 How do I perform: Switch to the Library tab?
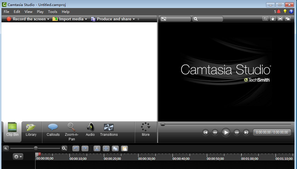[31, 132]
